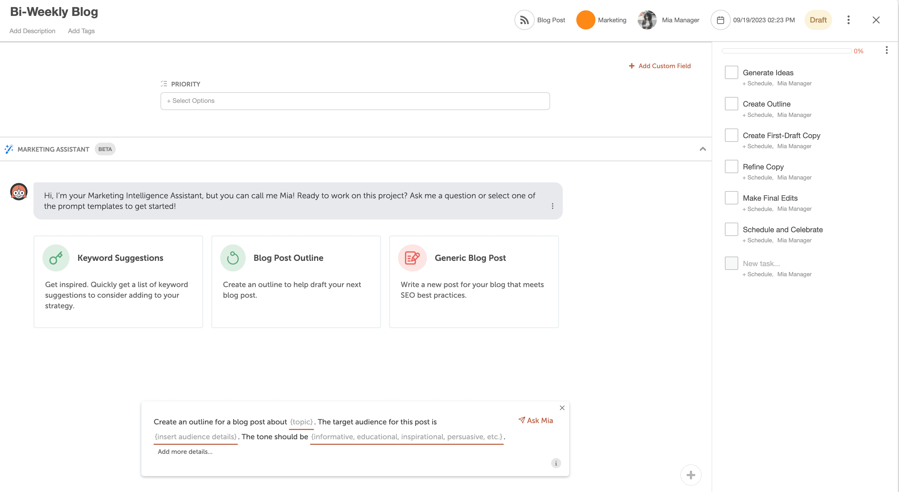Click the Blog Post Outline timer icon
This screenshot has height=492, width=899.
click(233, 258)
